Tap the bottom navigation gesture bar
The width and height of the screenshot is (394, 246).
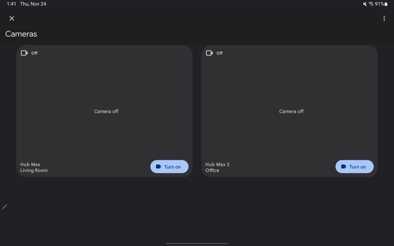pos(197,243)
